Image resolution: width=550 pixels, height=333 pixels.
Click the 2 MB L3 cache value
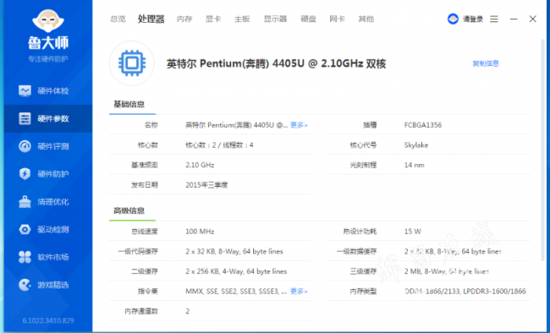click(x=447, y=271)
